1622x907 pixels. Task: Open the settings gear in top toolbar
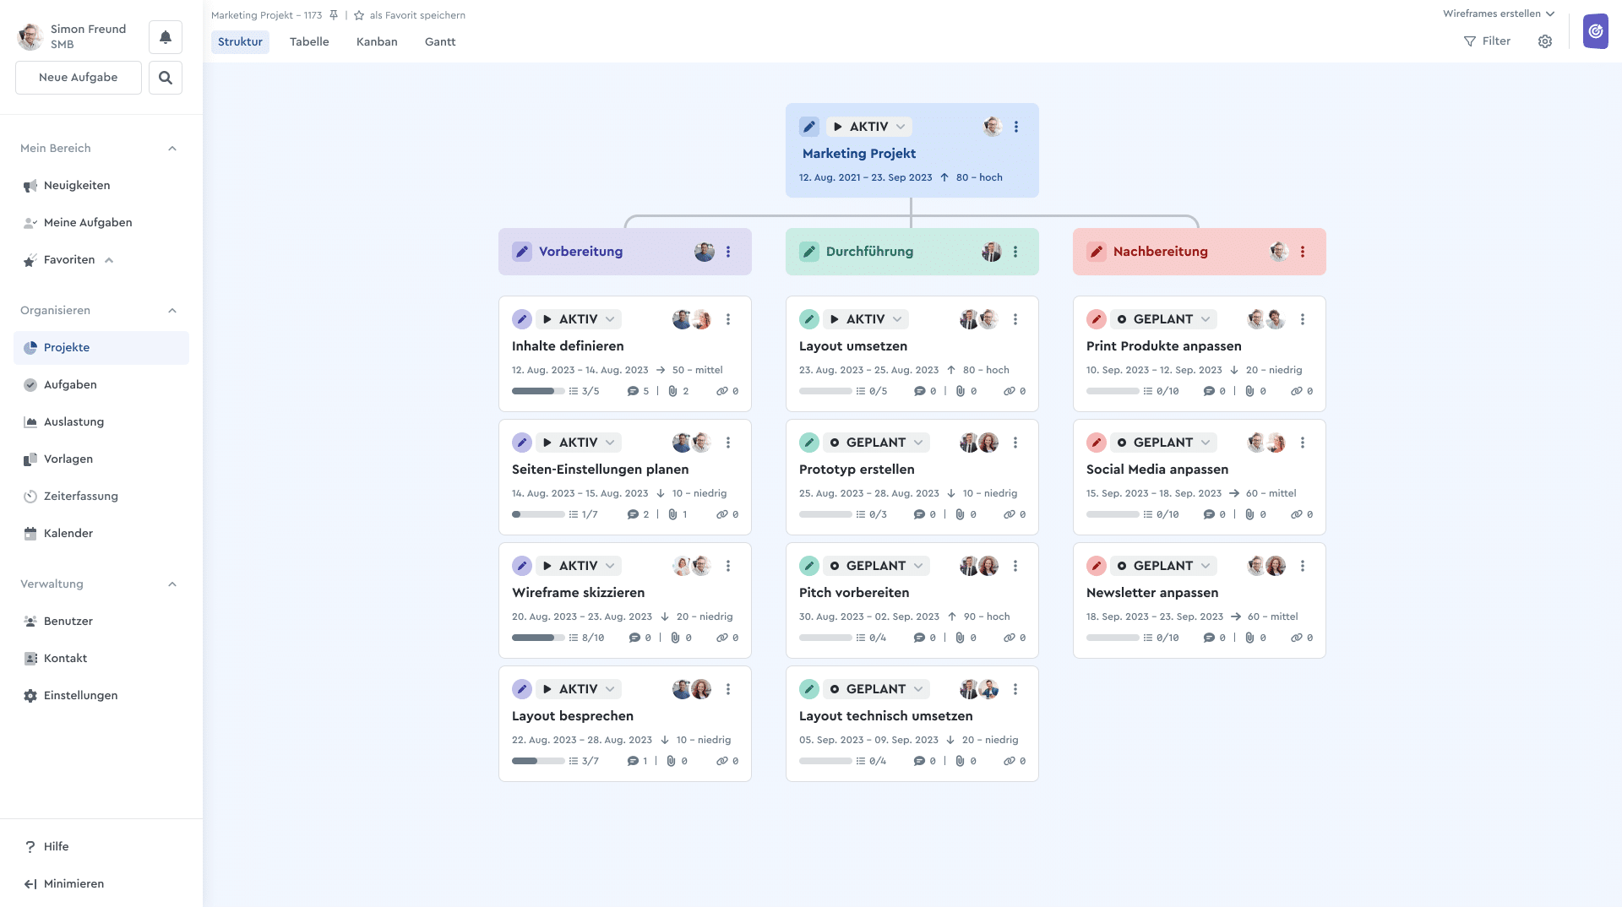[1545, 41]
